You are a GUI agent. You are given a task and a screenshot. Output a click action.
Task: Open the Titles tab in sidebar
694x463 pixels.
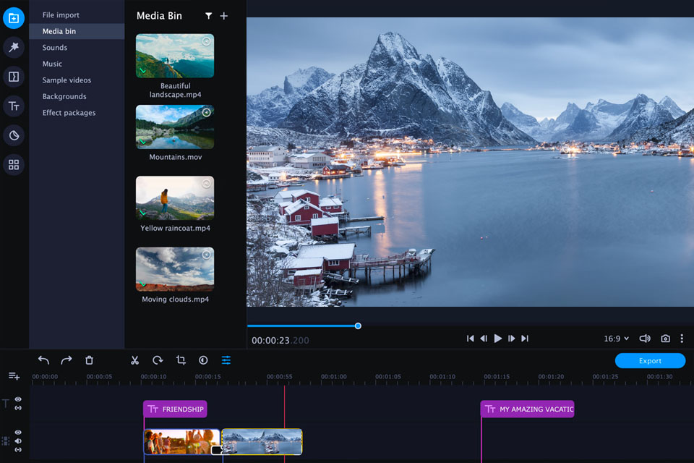click(x=14, y=106)
